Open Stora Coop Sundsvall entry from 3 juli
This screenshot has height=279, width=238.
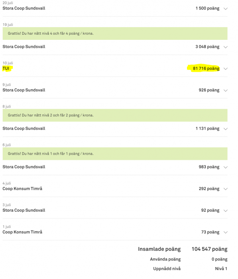point(24,210)
